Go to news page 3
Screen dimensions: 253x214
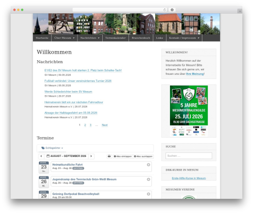91,125
